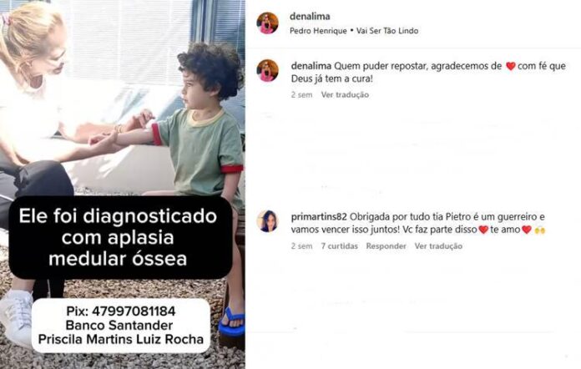Click the red heart emoji in denalima caption
Image resolution: width=581 pixels, height=369 pixels.
click(x=511, y=66)
